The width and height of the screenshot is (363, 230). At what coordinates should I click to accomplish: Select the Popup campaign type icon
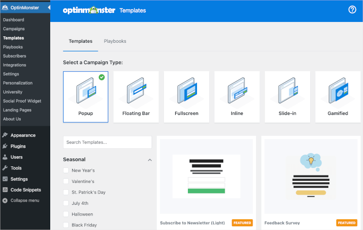tap(86, 90)
